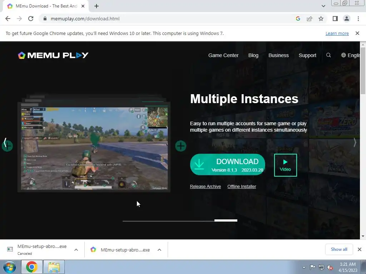Open Game Center menu item
The width and height of the screenshot is (366, 274).
[x=223, y=55]
